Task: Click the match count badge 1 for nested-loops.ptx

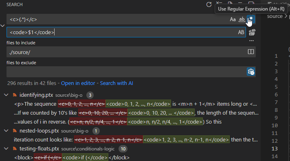Action: coord(96,131)
